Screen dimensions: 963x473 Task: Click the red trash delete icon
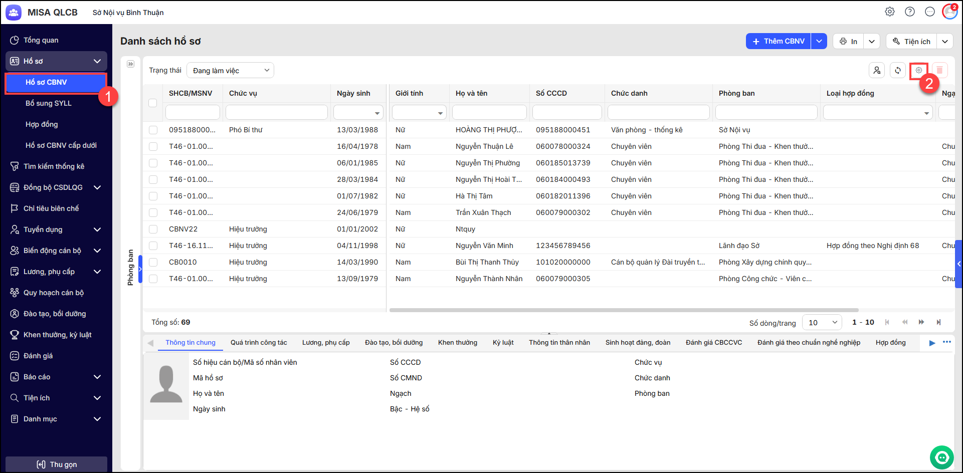click(x=939, y=71)
